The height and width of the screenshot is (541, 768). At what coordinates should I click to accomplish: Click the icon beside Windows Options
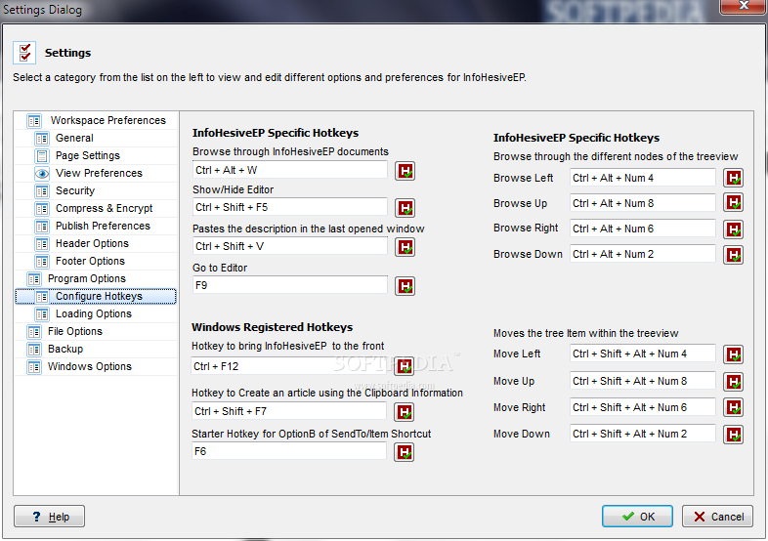tap(34, 367)
